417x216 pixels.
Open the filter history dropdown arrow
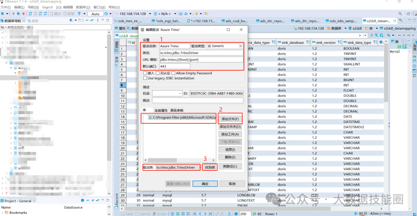point(365,35)
